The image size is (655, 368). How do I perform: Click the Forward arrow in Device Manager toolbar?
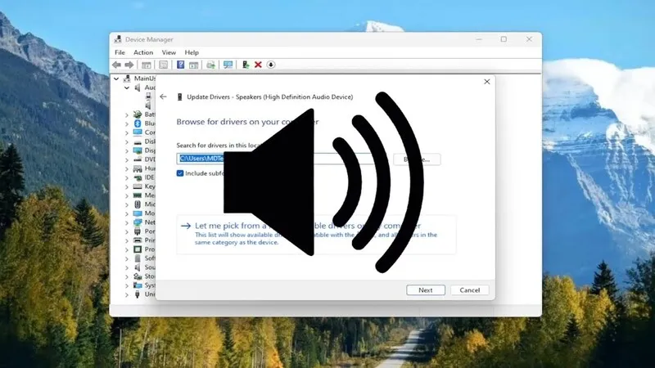[129, 65]
